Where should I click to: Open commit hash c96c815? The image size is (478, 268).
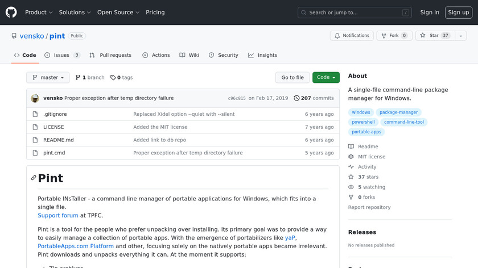click(237, 98)
